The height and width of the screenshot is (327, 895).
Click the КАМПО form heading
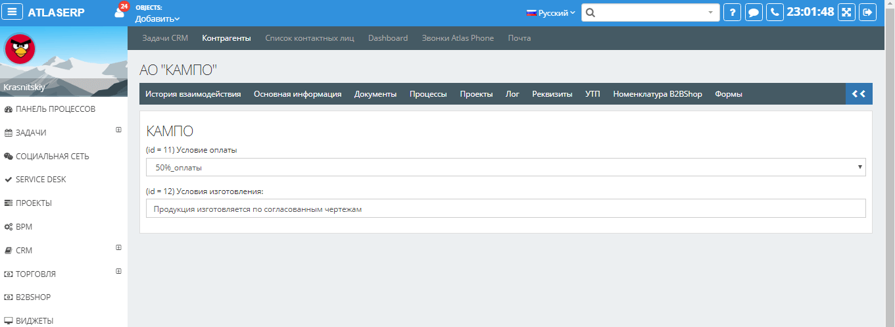coord(170,131)
